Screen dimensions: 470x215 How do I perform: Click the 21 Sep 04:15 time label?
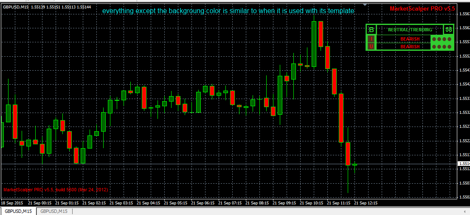148,203
